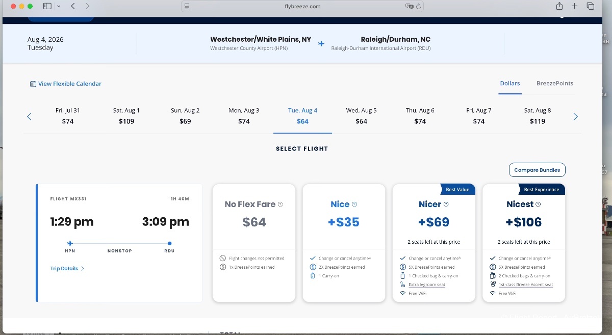612x335 pixels.
Task: Click the 1st-class Breeze Ascent seat link
Action: [525, 285]
